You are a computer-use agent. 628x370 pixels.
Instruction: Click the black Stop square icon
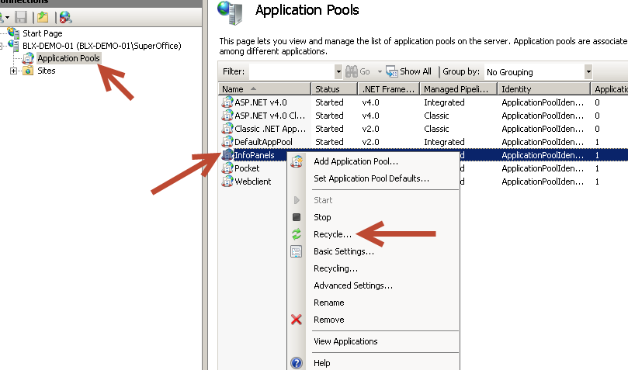297,217
